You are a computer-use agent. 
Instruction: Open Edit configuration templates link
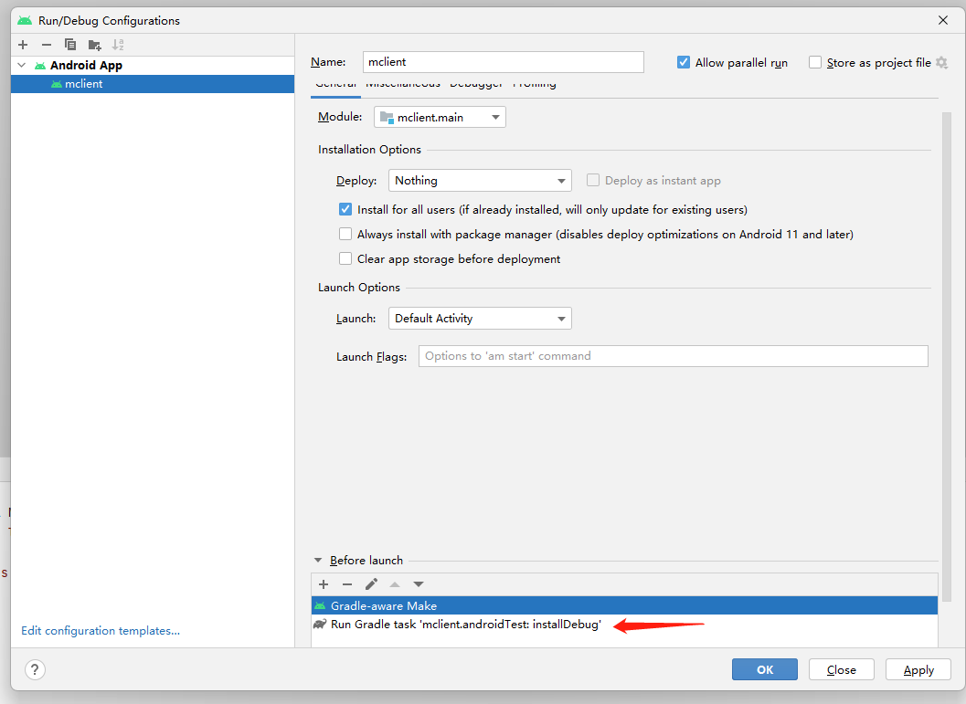tap(101, 631)
